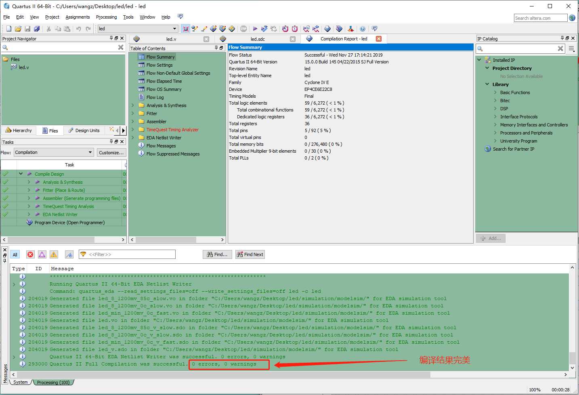Open the Processing menu
This screenshot has width=579, height=395.
[106, 17]
